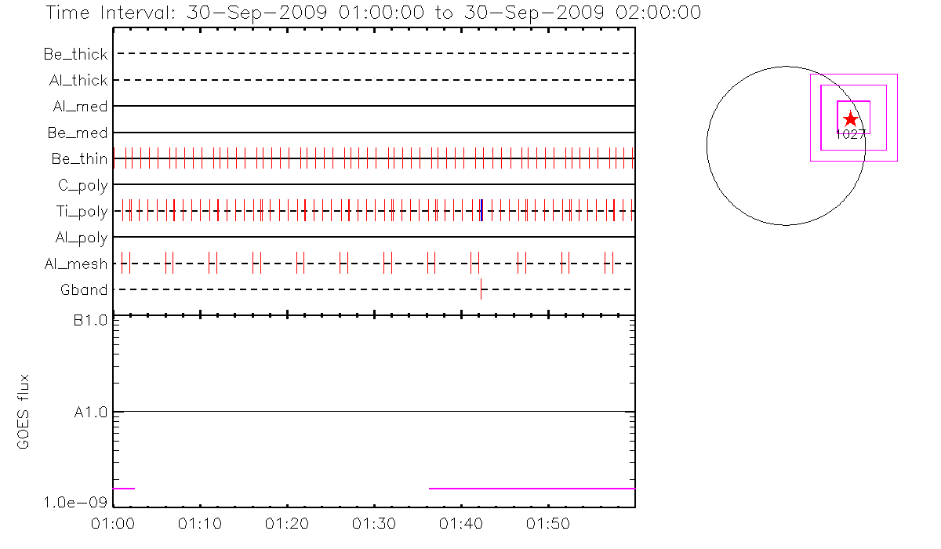941x549 pixels.
Task: Click the Gband filter label
Action: (84, 290)
